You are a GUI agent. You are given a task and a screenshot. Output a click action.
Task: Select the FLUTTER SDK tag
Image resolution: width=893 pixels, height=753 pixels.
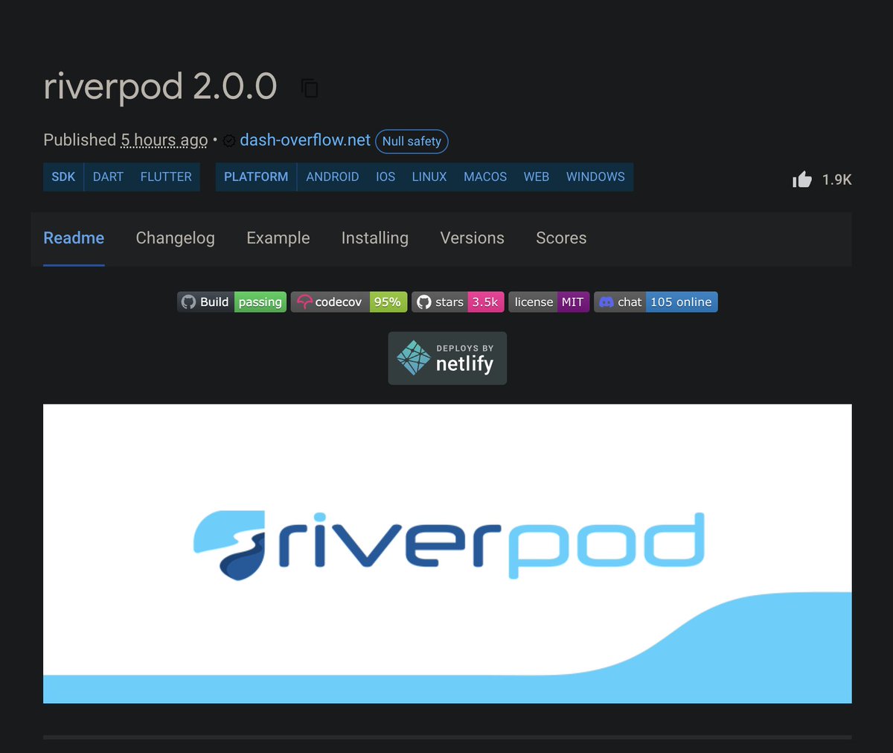[166, 177]
